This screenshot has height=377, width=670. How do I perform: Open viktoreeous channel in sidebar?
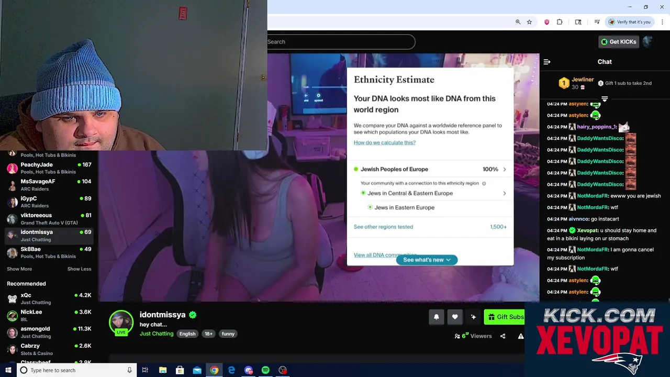(x=49, y=219)
